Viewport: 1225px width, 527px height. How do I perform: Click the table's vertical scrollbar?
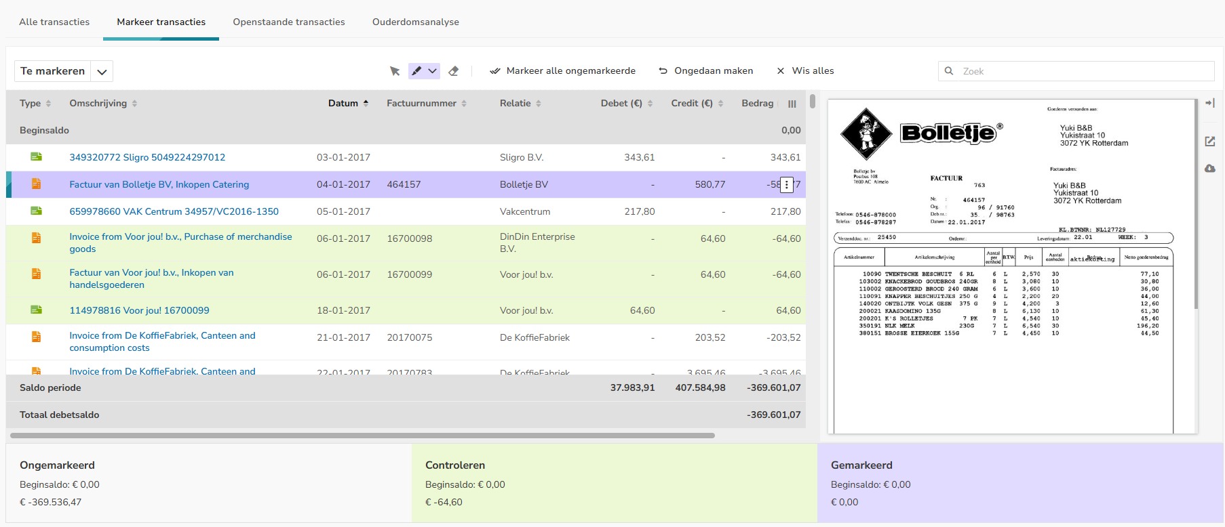point(813,102)
